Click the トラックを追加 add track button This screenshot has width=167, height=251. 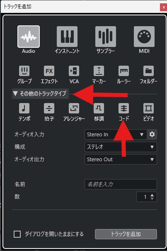[126, 234]
